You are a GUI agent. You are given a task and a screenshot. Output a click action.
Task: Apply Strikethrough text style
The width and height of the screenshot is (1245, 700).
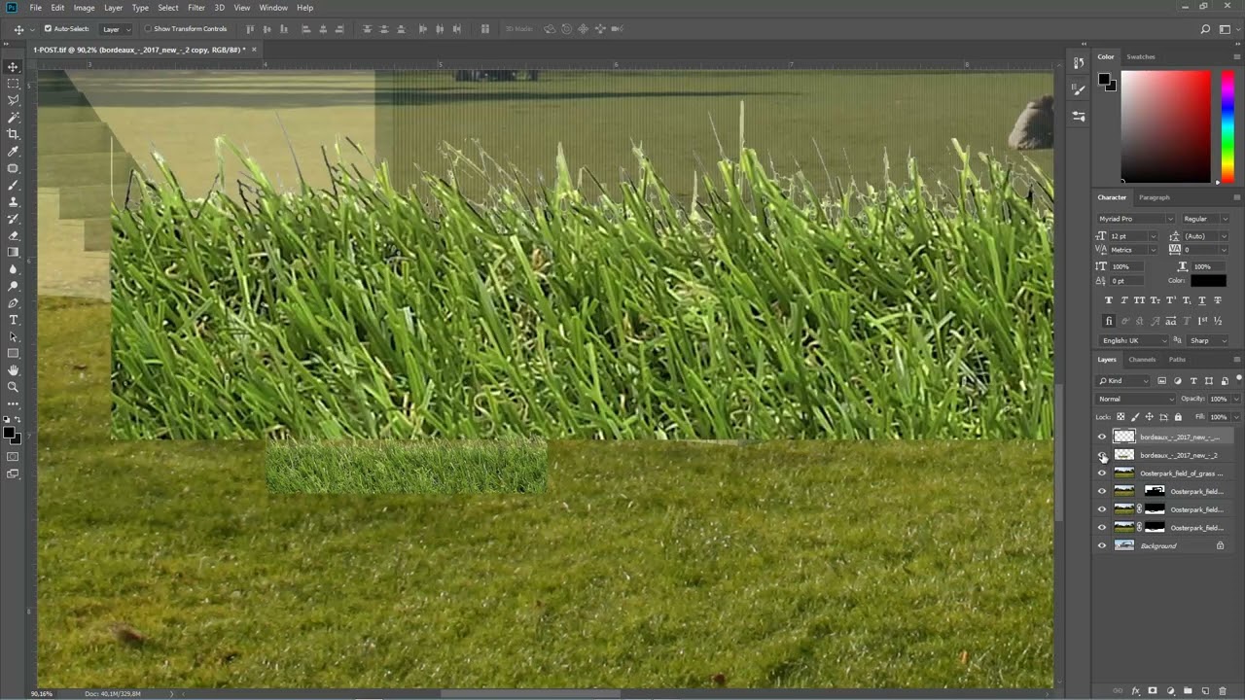[1218, 300]
